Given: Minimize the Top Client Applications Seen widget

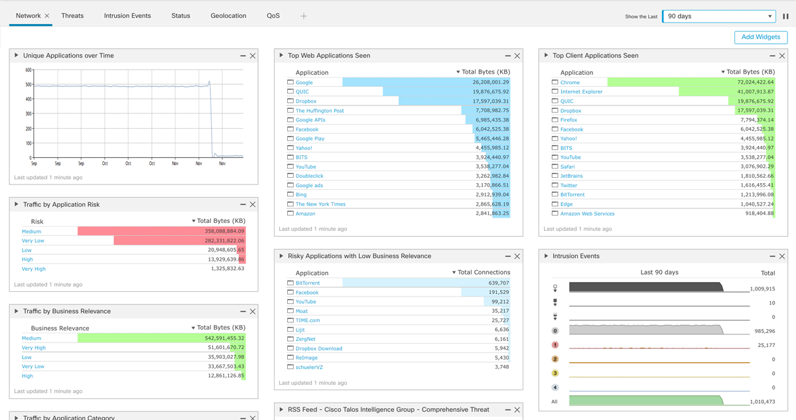Looking at the screenshot, I should tap(772, 56).
